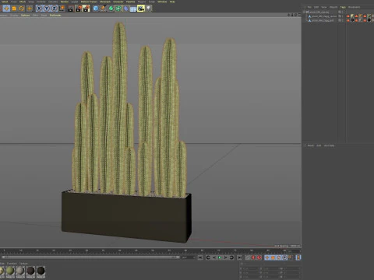The height and width of the screenshot is (280, 374).
Task: Go to the start of the animation
Action: click(x=200, y=257)
